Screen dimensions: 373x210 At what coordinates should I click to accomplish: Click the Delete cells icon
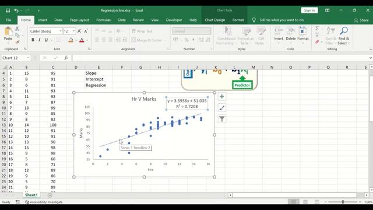pos(290,31)
